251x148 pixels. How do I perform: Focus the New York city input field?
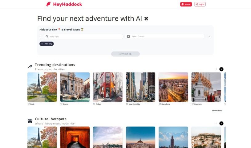pyautogui.click(x=83, y=36)
